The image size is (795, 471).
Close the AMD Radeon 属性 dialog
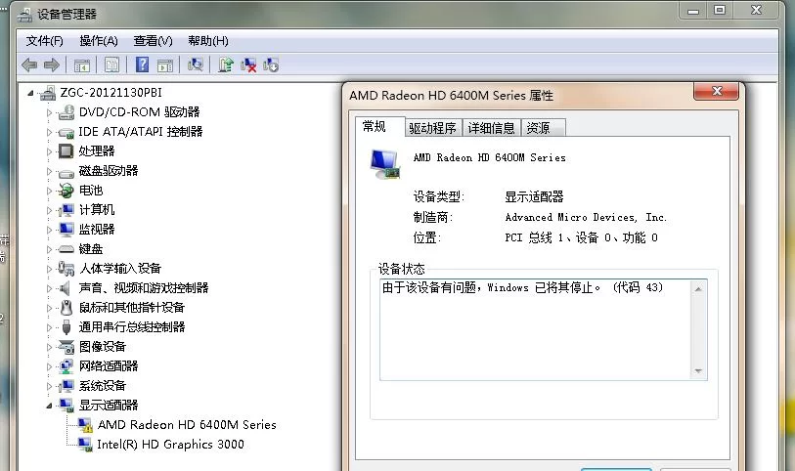coord(716,91)
